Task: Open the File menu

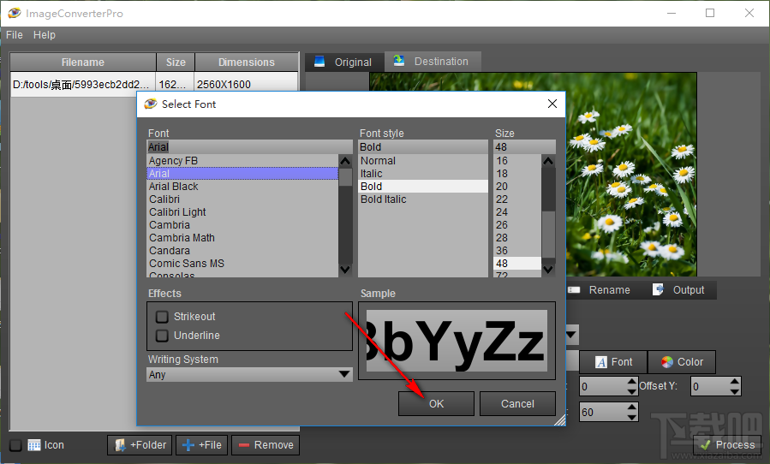Action: (x=15, y=35)
